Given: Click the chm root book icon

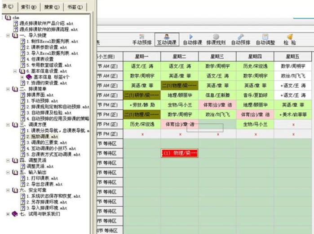Looking at the screenshot, I should tap(8, 17).
